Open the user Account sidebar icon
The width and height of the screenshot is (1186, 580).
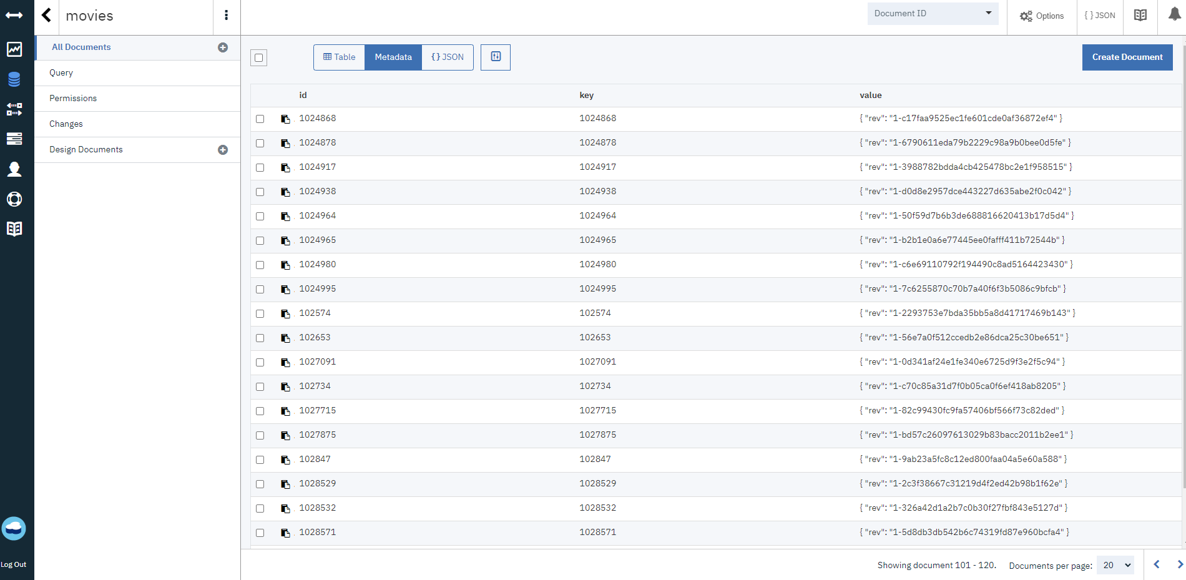point(14,169)
